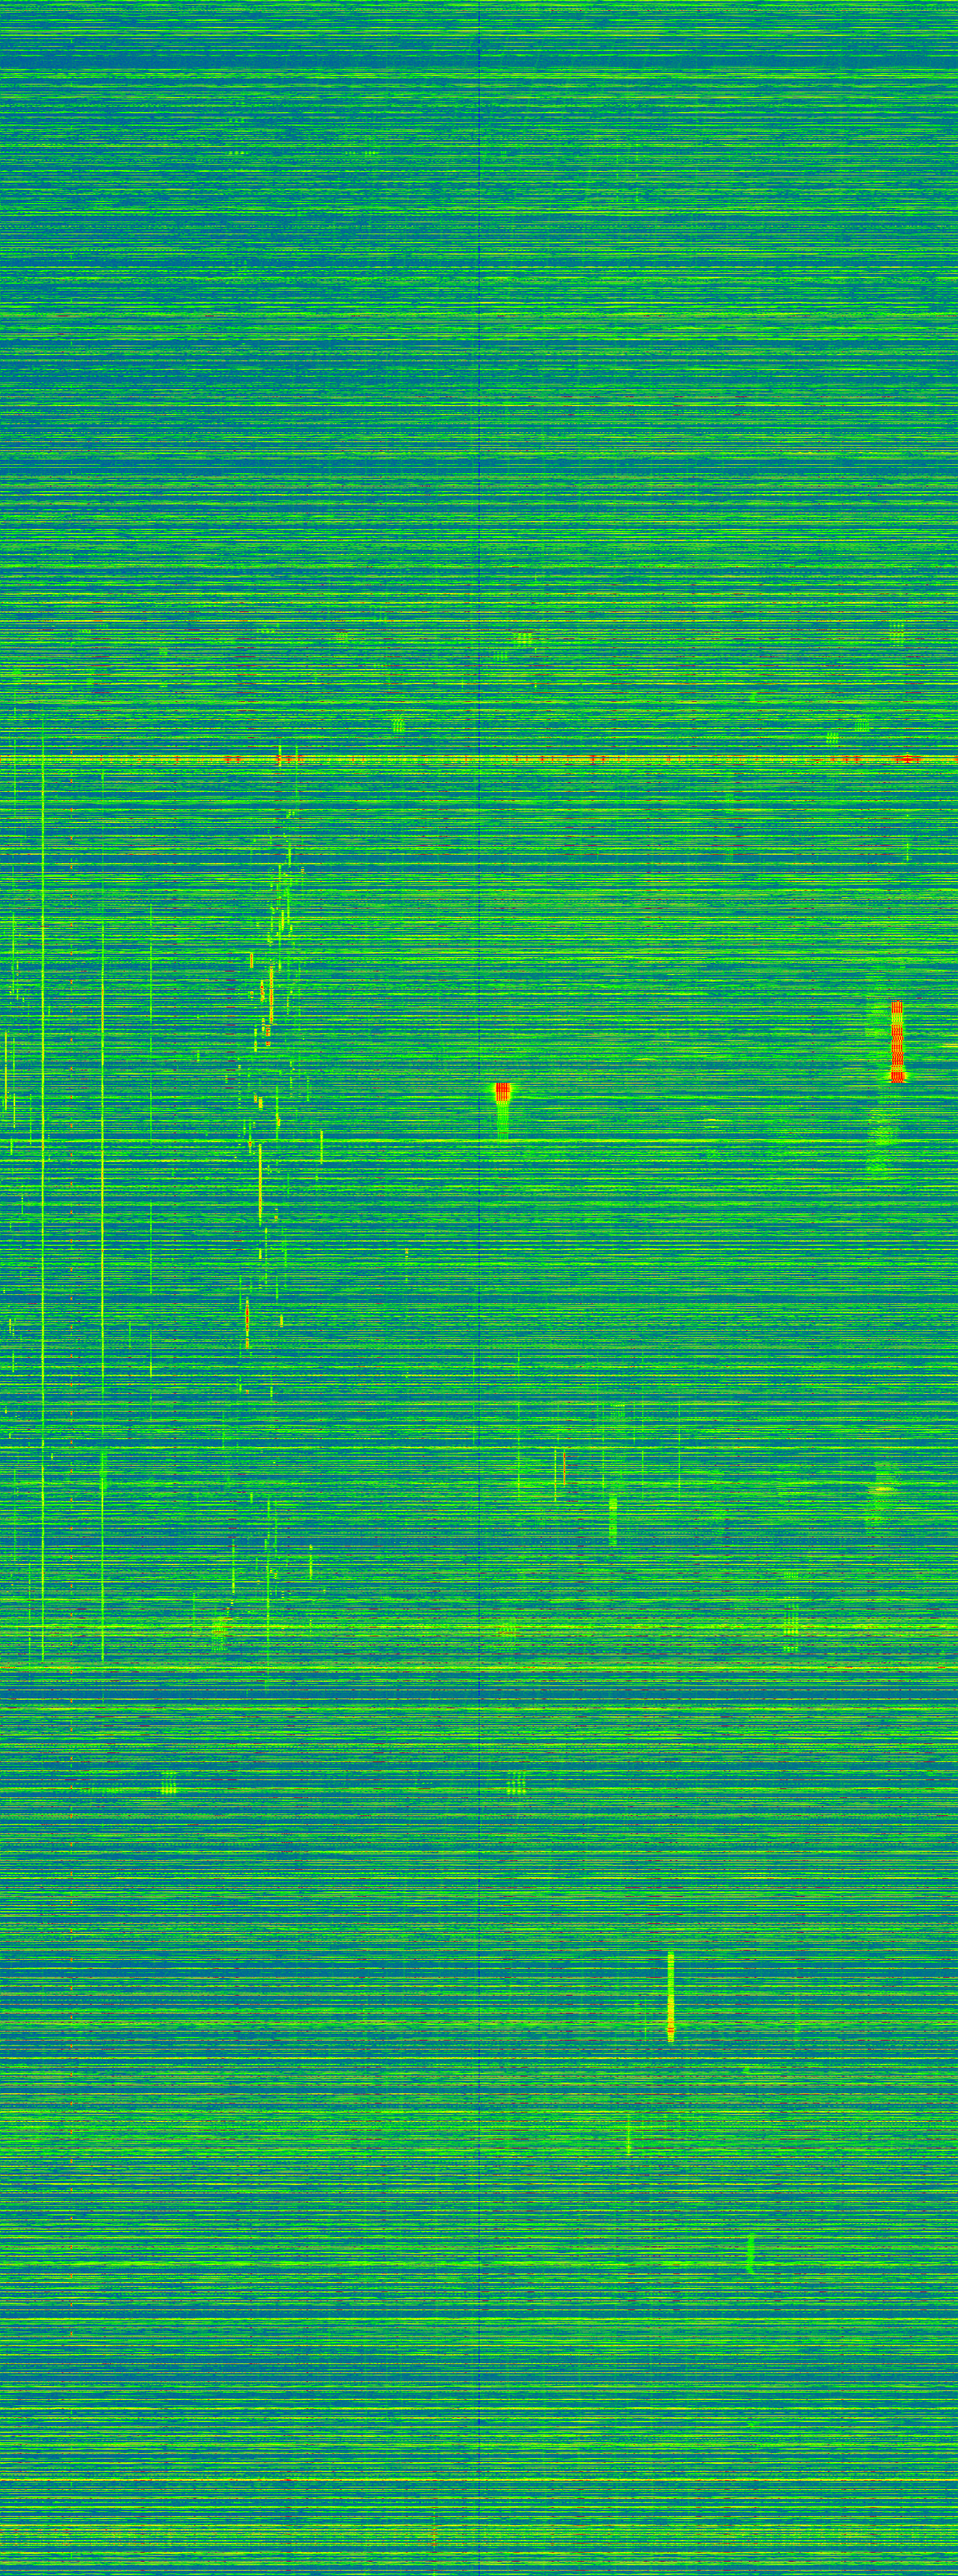Select the longest yellow vertical carrier line at left
This screenshot has width=958, height=2576.
[x=43, y=1200]
